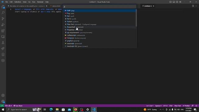Focus the language mode search input

click(99, 7)
